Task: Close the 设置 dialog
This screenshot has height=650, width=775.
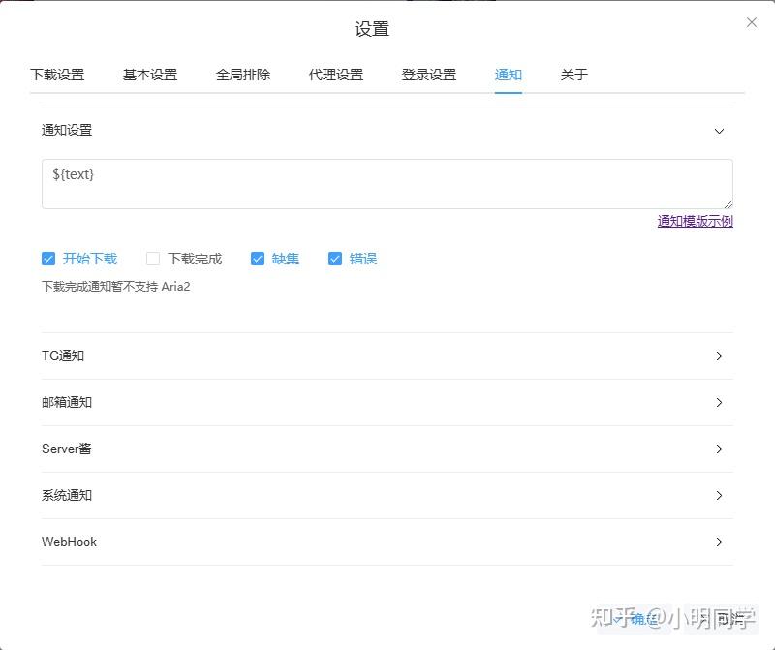Action: click(x=752, y=22)
